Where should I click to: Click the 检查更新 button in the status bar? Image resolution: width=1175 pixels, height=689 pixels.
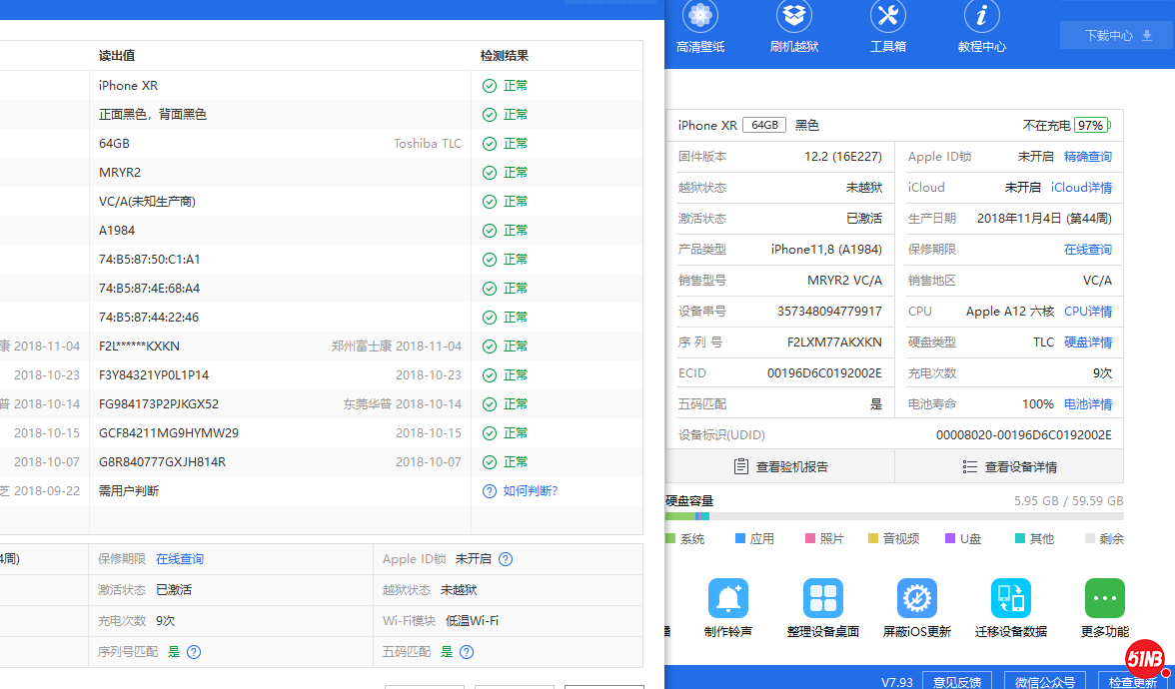point(1133,682)
